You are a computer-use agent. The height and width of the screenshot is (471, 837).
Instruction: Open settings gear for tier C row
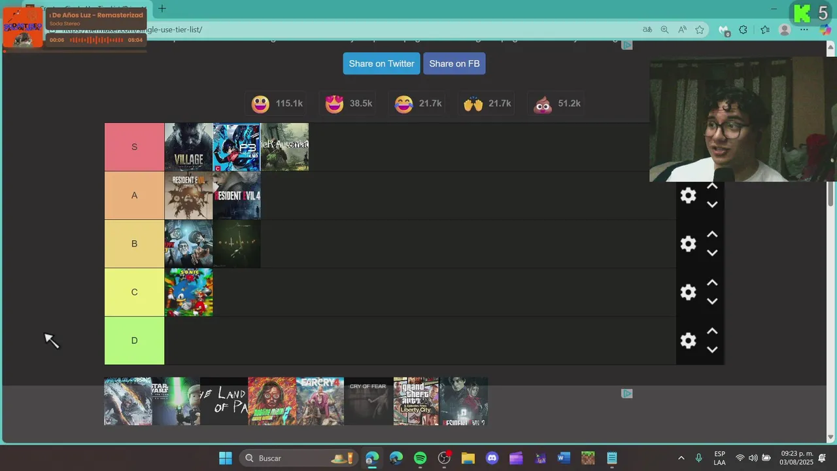(688, 292)
